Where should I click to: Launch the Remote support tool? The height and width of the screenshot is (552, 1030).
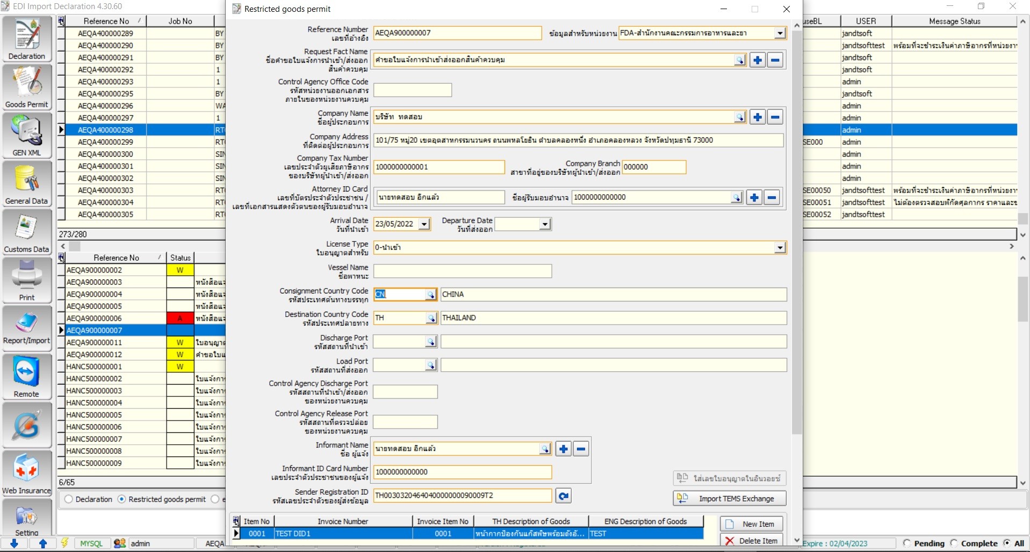pos(27,377)
